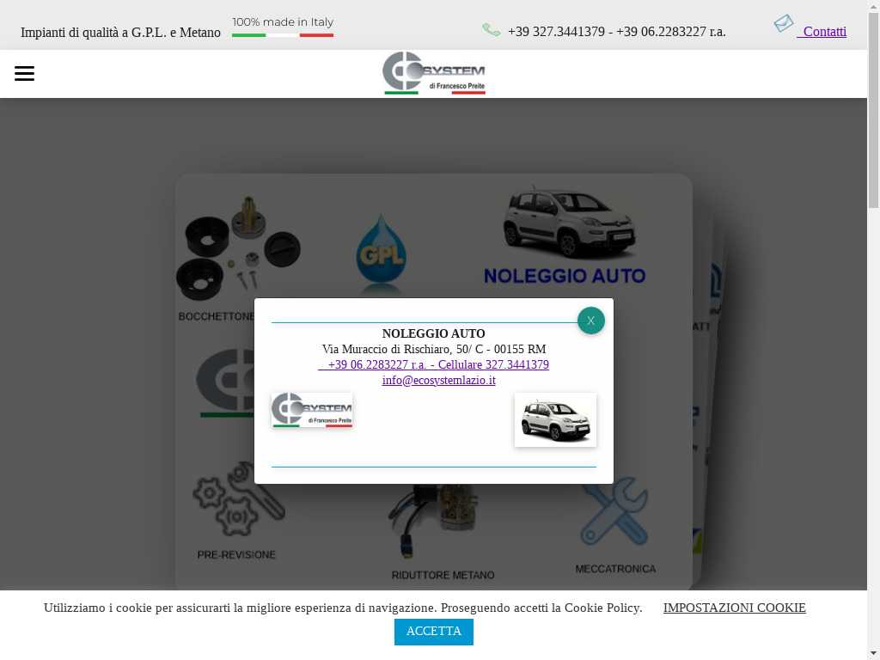880x660 pixels.
Task: Click the Ecosystem logo in header
Action: pyautogui.click(x=434, y=73)
